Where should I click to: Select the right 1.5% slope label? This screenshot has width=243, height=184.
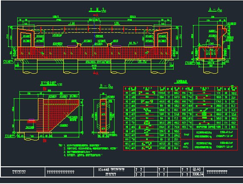[116, 23]
